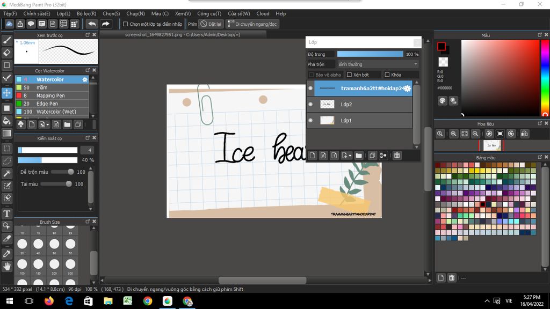Delete palette color with trash icon
Image resolution: width=550 pixels, height=309 pixels.
pos(452,278)
